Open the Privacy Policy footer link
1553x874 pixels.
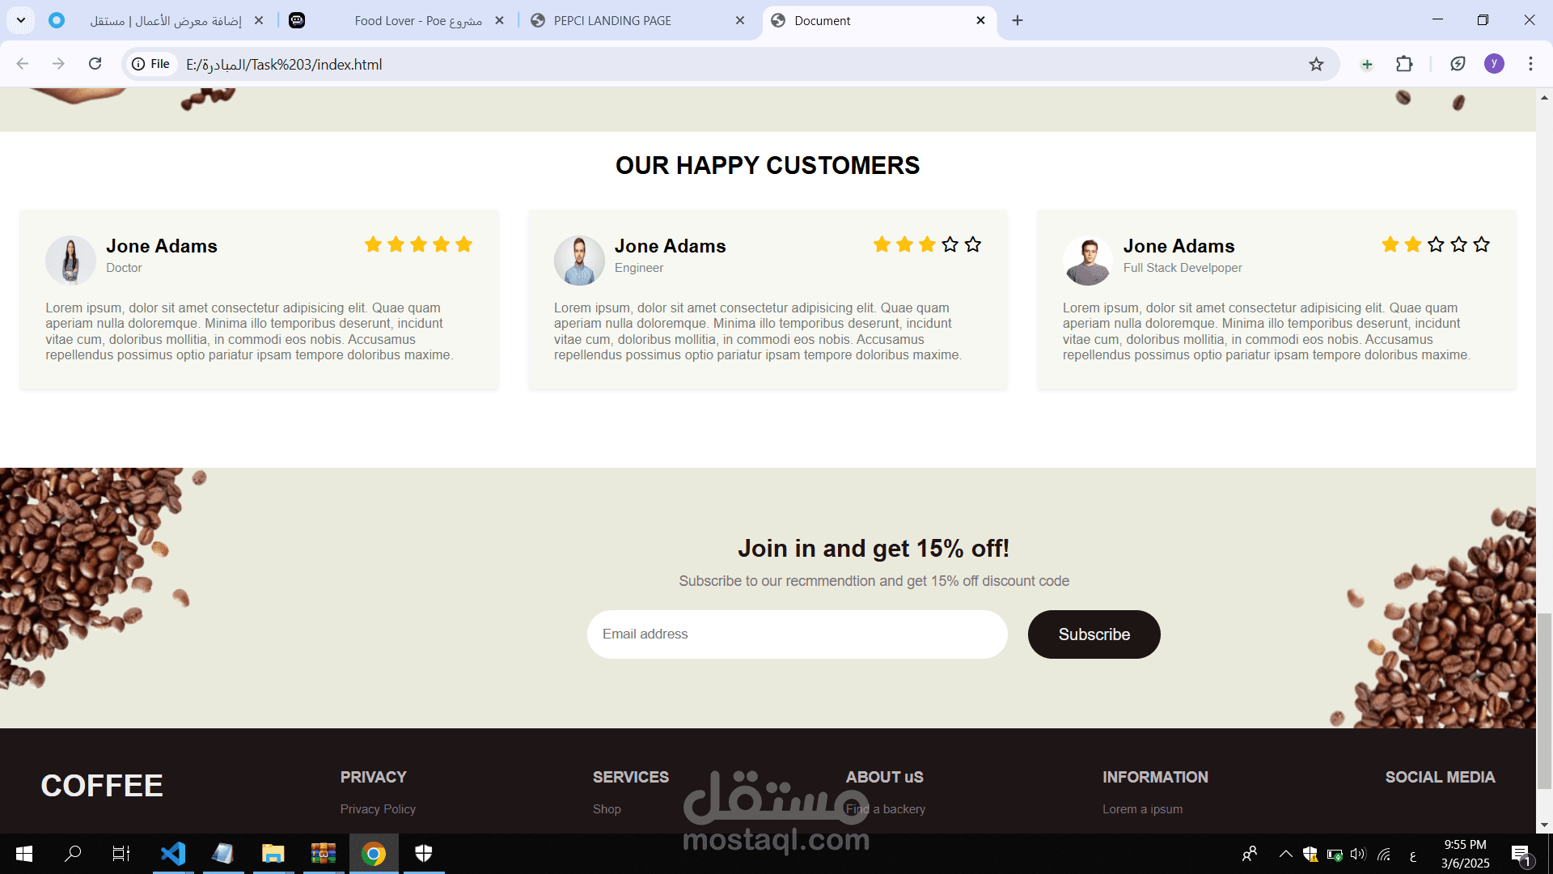click(378, 809)
